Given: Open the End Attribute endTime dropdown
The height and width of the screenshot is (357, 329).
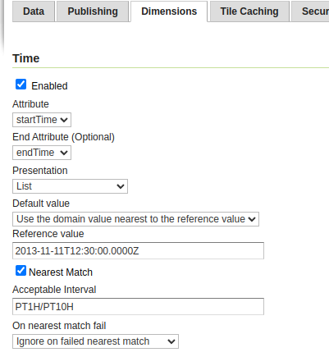Looking at the screenshot, I should (x=42, y=153).
